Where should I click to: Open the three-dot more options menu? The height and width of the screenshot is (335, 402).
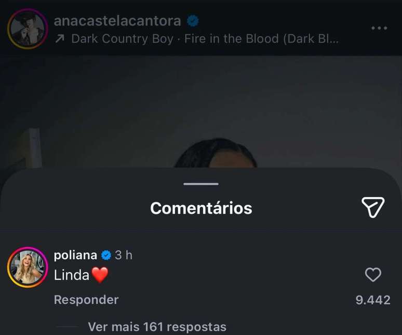coord(380,28)
